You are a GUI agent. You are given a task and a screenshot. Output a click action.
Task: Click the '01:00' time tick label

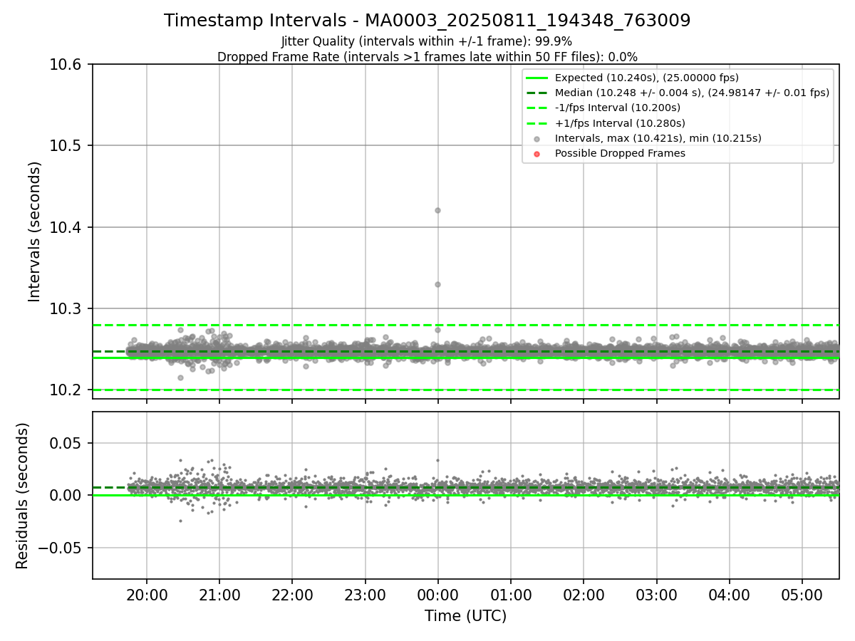click(511, 594)
